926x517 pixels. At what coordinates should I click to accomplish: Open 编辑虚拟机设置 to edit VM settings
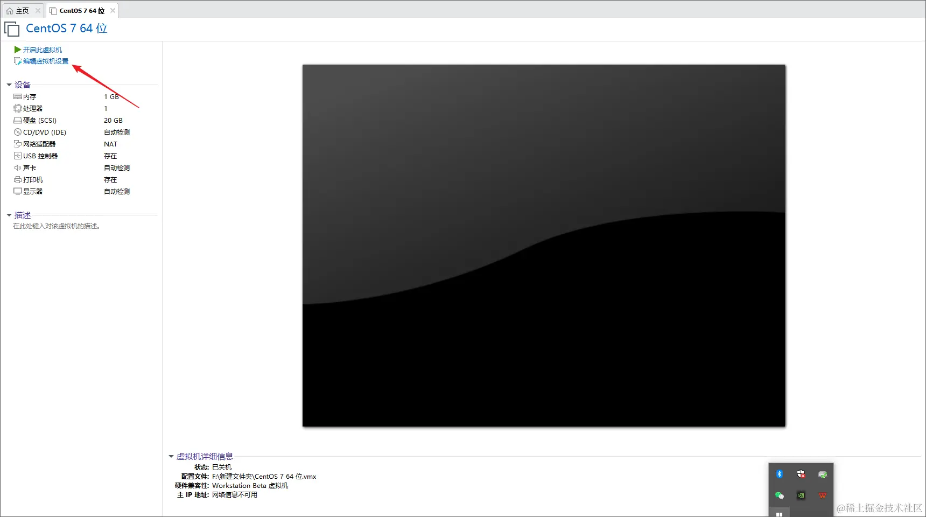(44, 61)
